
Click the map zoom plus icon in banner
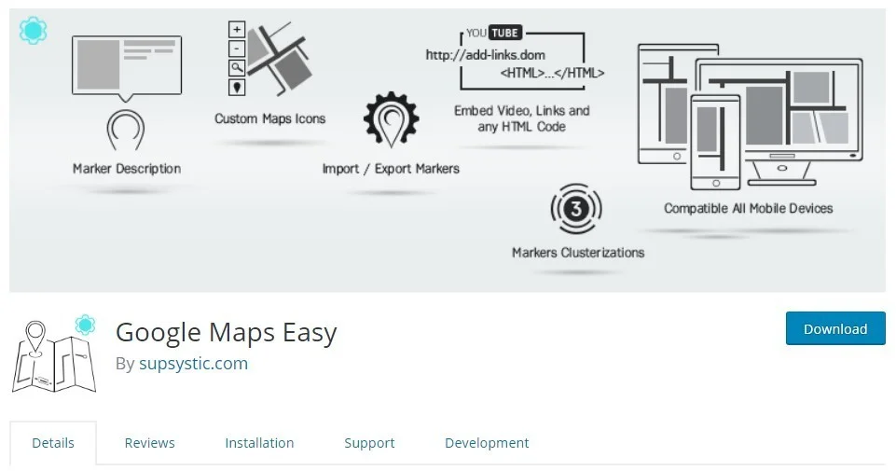coord(237,29)
